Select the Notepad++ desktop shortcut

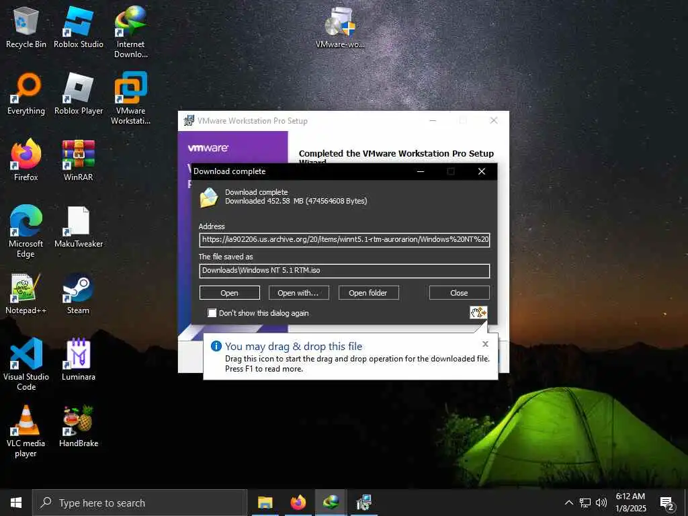point(26,294)
